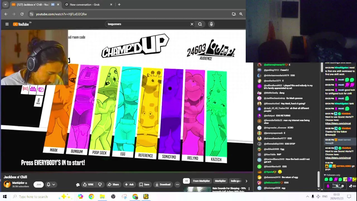Open the more actions ellipsis menu

[x=177, y=185]
